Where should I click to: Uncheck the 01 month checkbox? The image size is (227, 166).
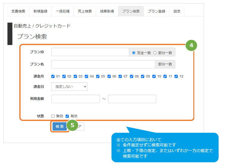click(x=53, y=76)
